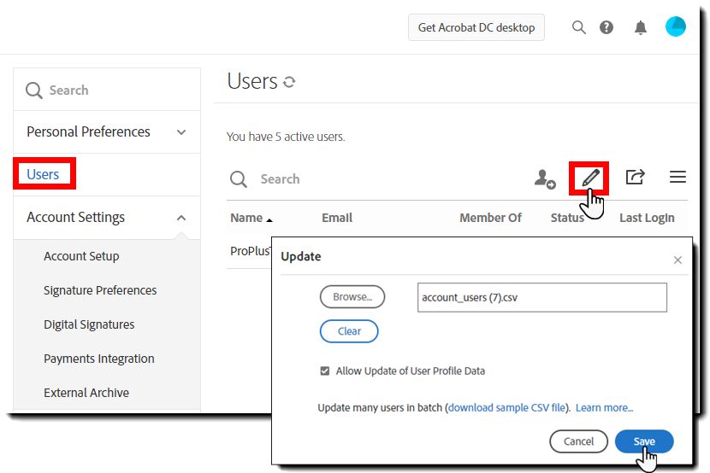The image size is (710, 473).
Task: Click the create new user icon
Action: coord(544,178)
